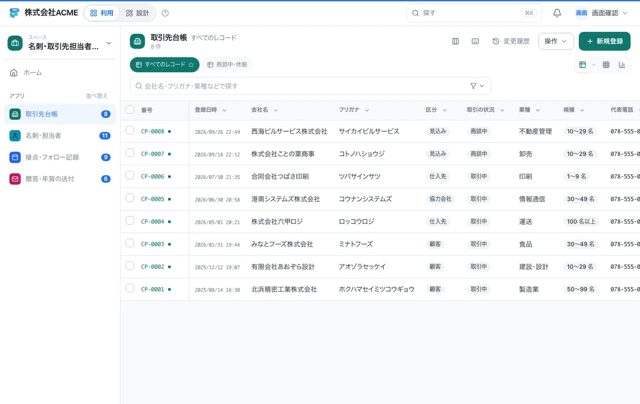Check the box for row CP-0008

click(130, 130)
